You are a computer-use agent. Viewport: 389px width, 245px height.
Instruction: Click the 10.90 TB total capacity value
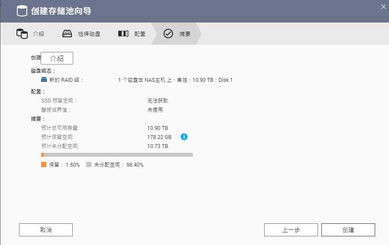[x=158, y=128]
